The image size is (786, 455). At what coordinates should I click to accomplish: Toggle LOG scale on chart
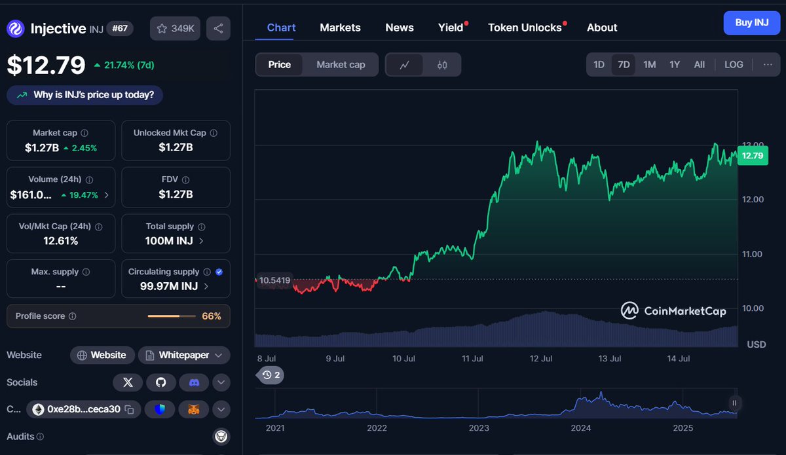(x=734, y=64)
